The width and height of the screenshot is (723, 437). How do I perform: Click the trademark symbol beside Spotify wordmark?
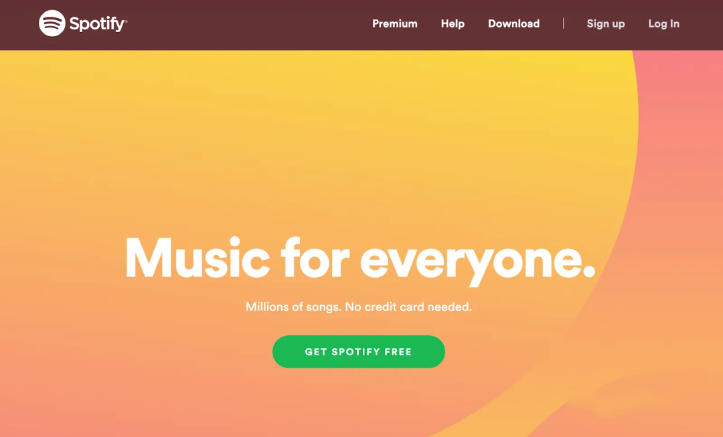coord(126,20)
